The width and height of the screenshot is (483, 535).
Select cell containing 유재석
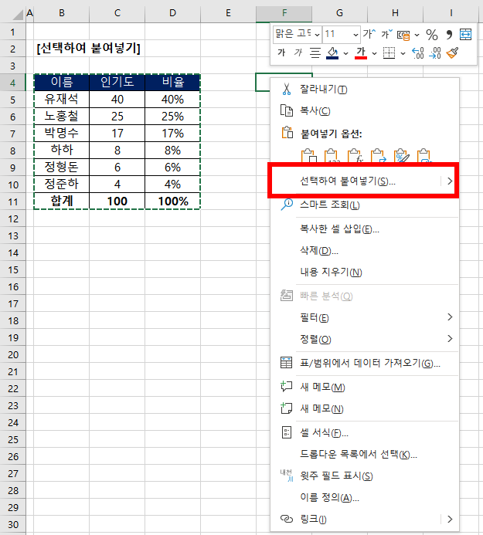click(x=62, y=100)
